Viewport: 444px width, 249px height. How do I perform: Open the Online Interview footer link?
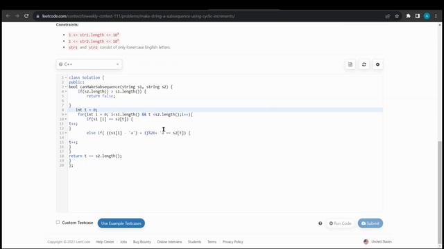[169, 241]
